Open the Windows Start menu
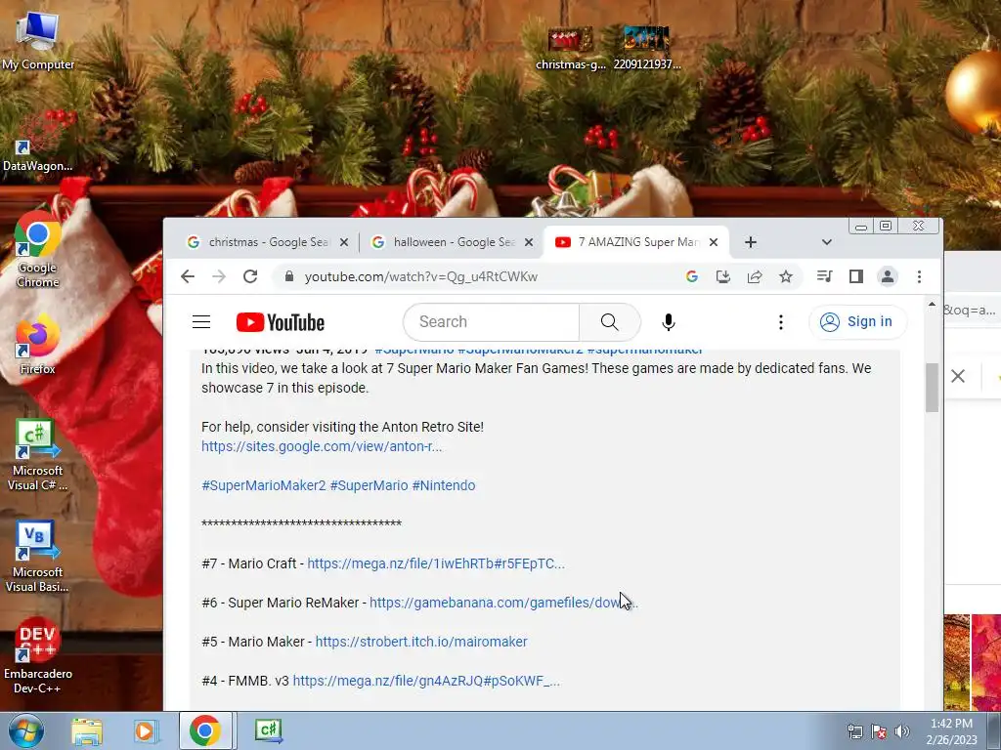 tap(25, 730)
